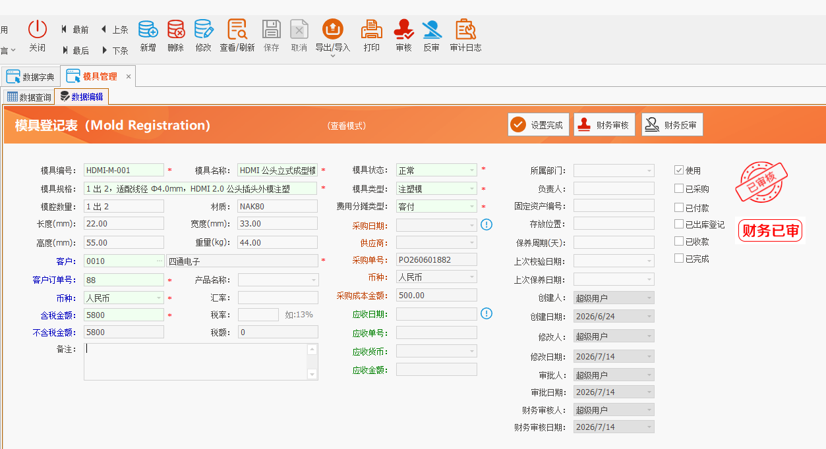Jump to last record 最后
The width and height of the screenshot is (826, 449).
point(75,50)
